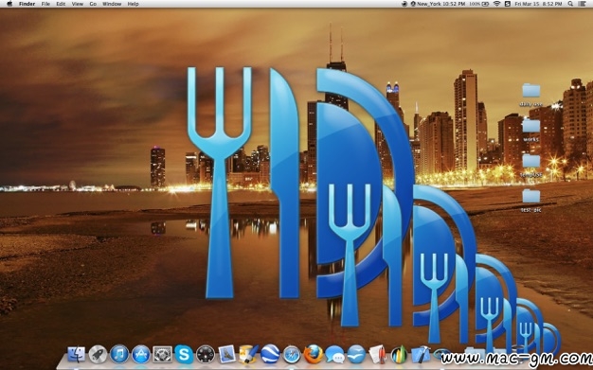Open Safari compass icon in dock
Image resolution: width=593 pixels, height=370 pixels.
click(292, 355)
